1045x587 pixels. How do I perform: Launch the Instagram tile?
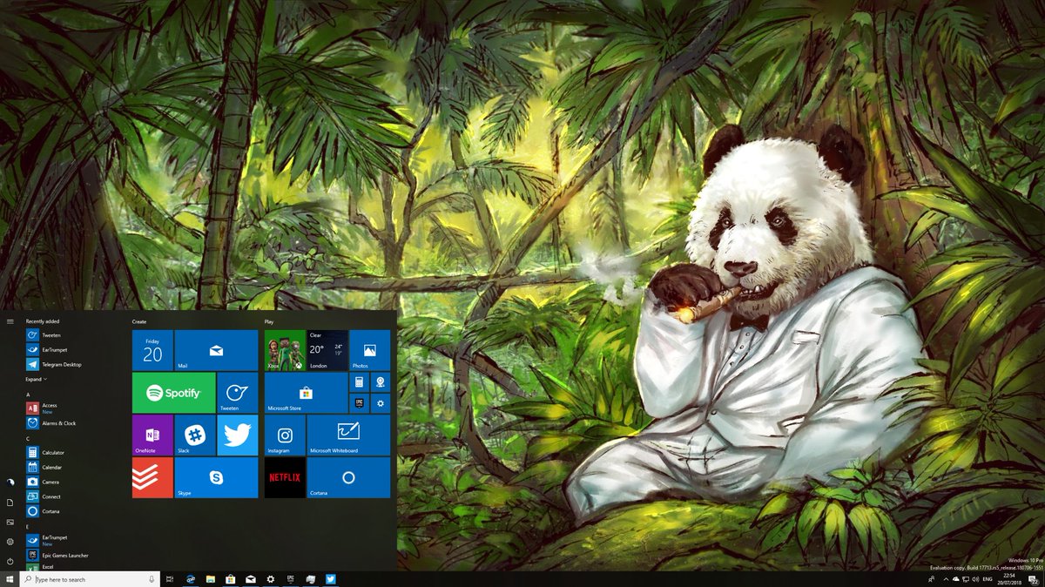tap(285, 435)
